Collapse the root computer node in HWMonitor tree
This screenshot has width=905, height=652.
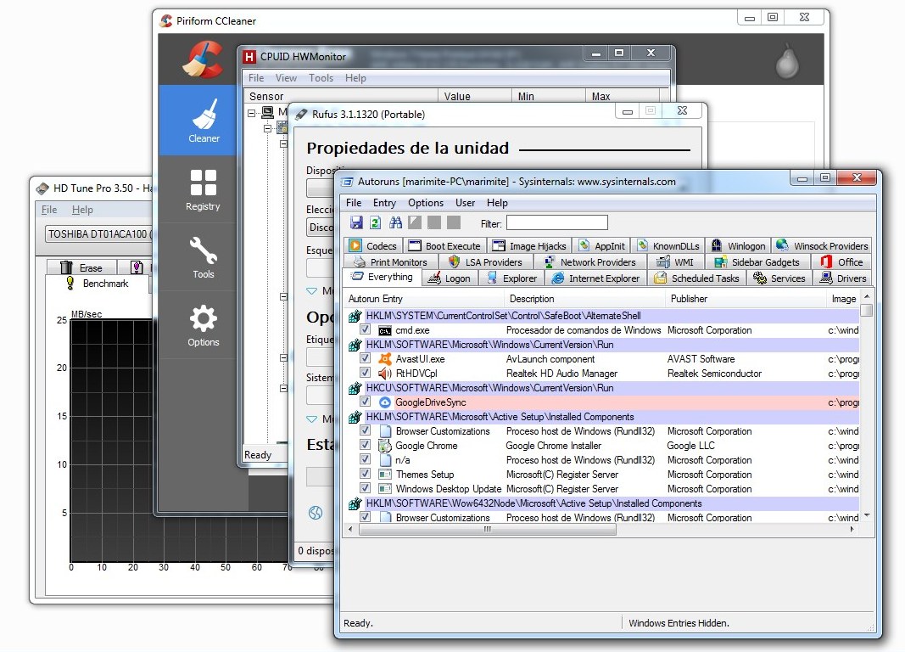[x=252, y=113]
